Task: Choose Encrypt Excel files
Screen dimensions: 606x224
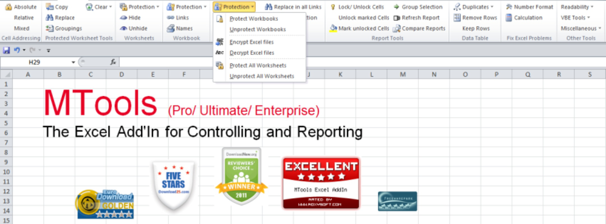Action: tap(251, 42)
